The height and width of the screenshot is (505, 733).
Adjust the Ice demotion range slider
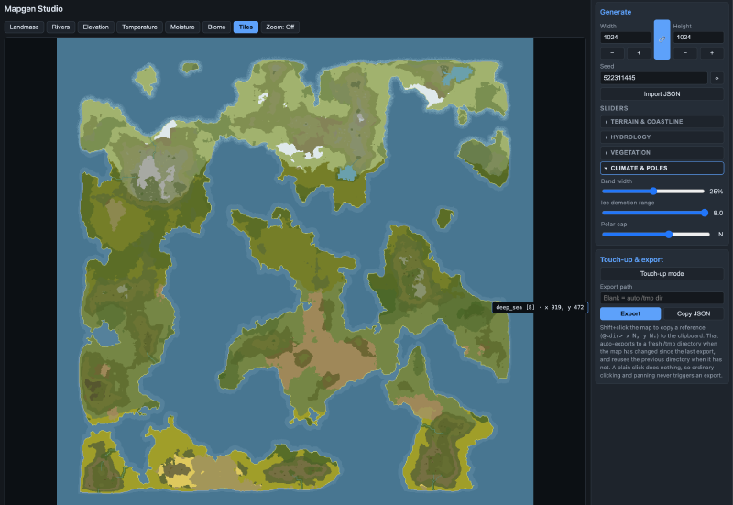(653, 213)
